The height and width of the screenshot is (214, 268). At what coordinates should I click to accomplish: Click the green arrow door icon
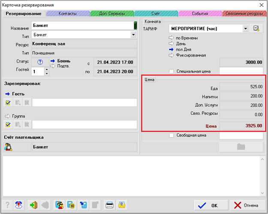point(33,205)
